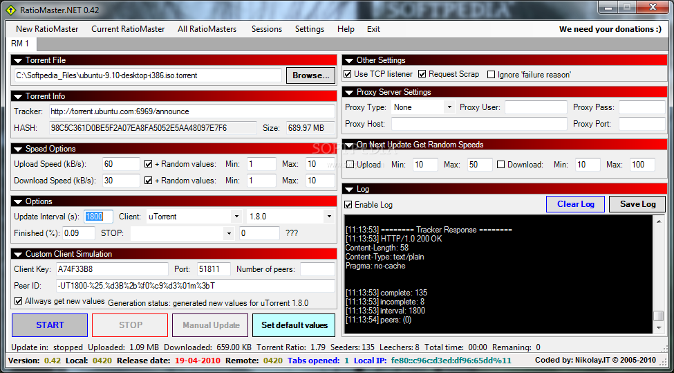The image size is (674, 373).
Task: Click the Peer ID field
Action: click(x=195, y=286)
